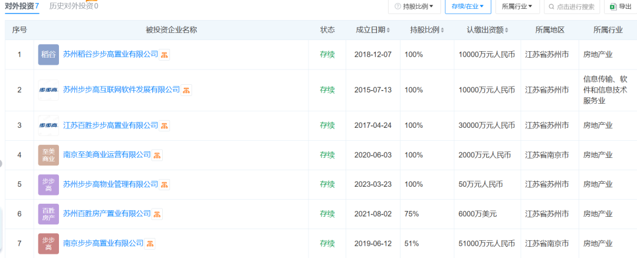Expand the 所属行业 filter dropdown
This screenshot has height=258, width=637.
(x=517, y=6)
